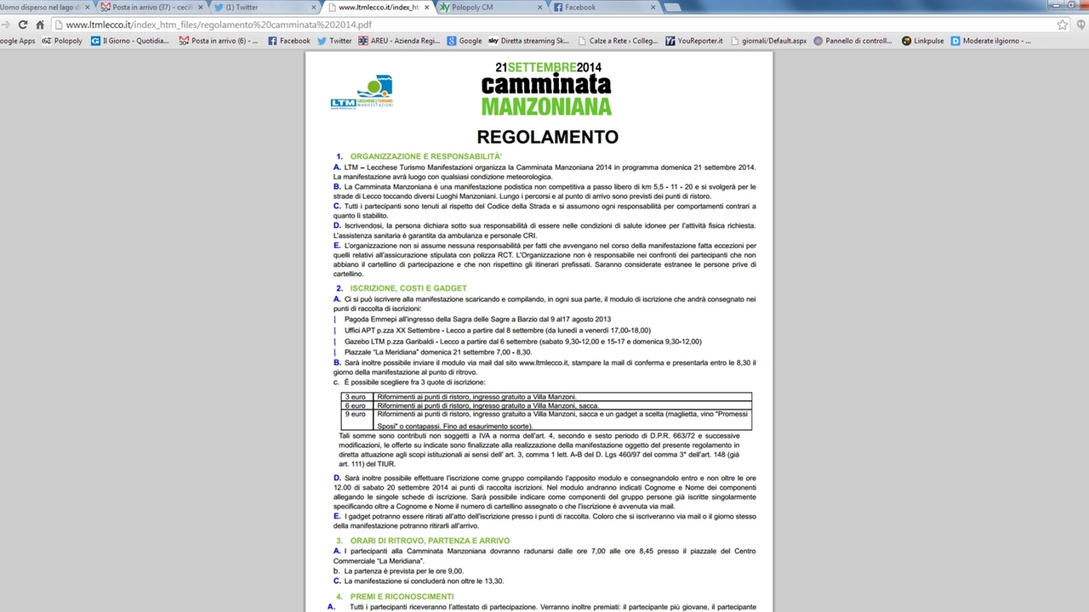Close the www.ltmlecco.it PDF tab
This screenshot has height=612, width=1089.
coord(426,7)
